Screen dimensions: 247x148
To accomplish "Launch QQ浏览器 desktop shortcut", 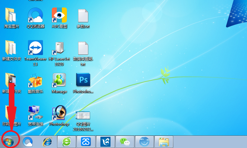I will (35, 18).
